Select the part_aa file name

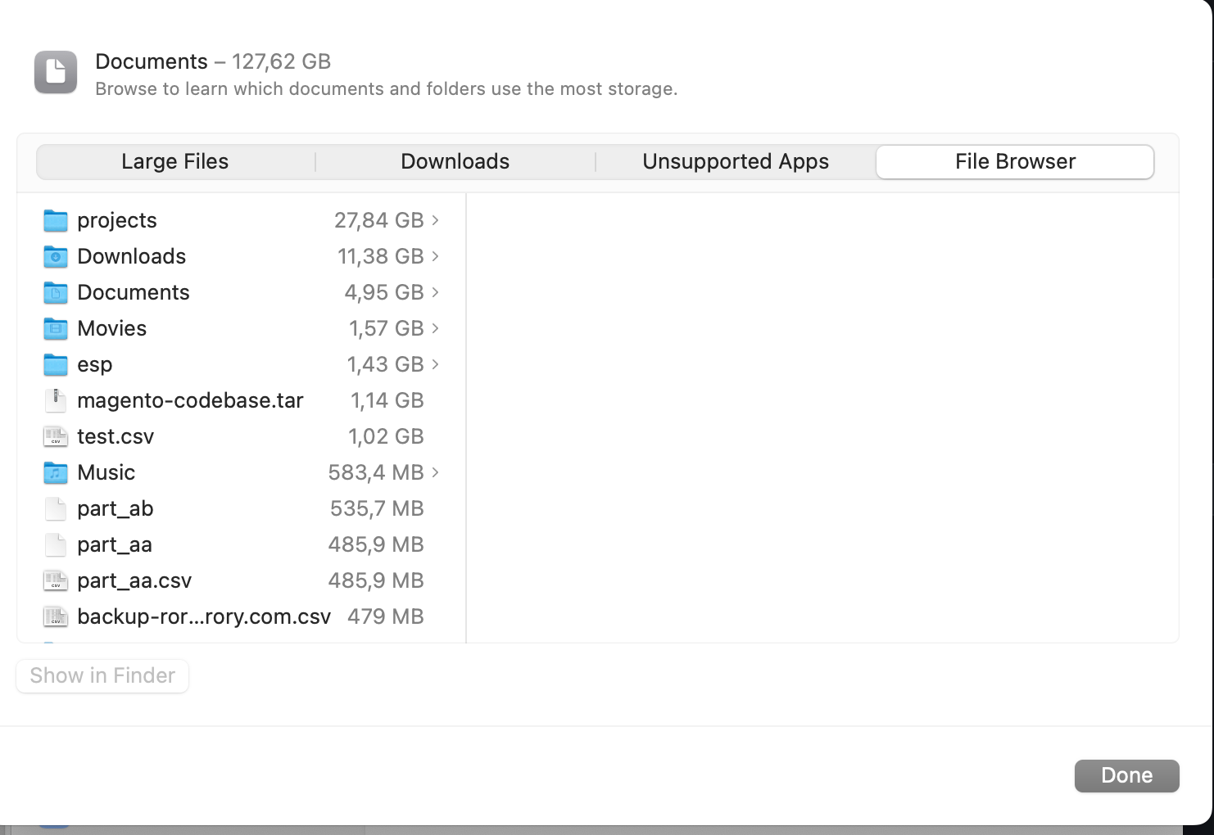pos(115,544)
